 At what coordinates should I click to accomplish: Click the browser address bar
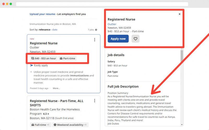[102, 4]
